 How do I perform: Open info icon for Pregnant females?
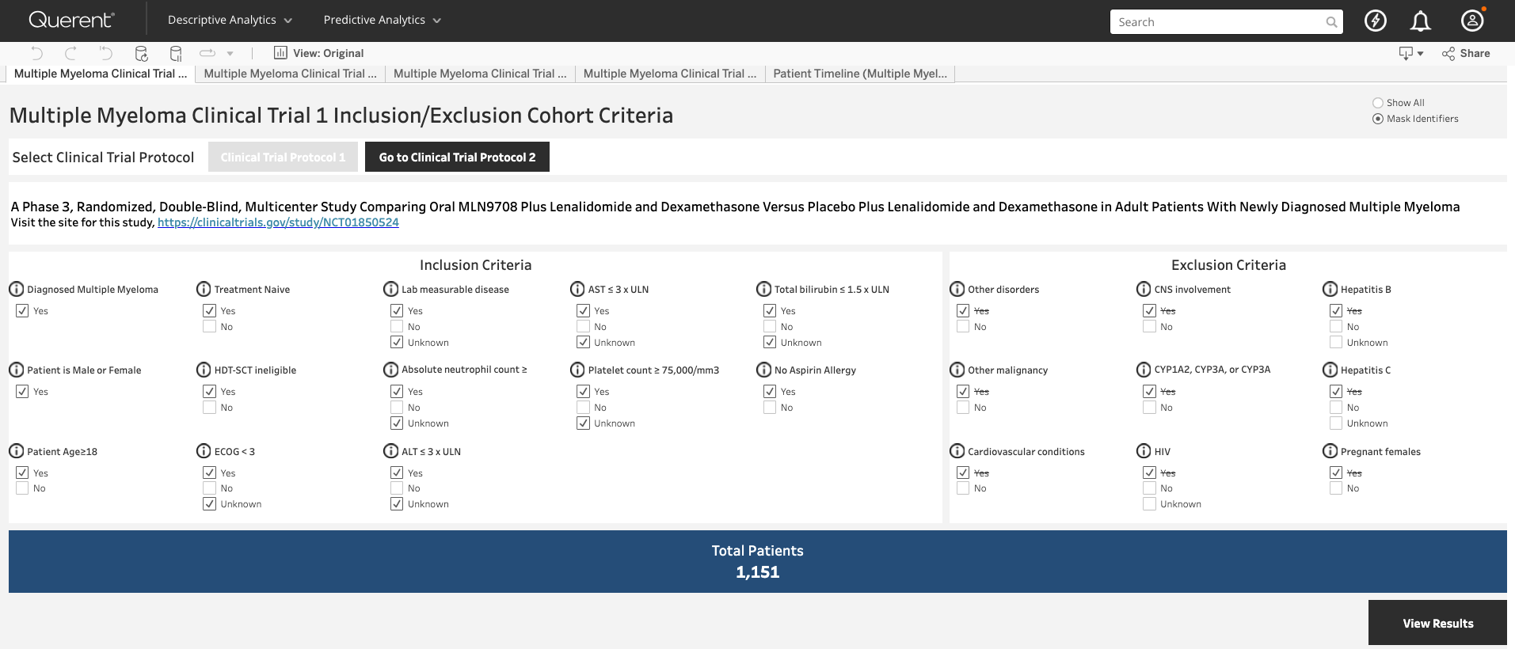point(1330,451)
